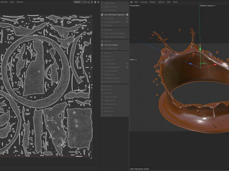Click the Mirror U command icon
This screenshot has width=229, height=171.
pyautogui.click(x=102, y=53)
